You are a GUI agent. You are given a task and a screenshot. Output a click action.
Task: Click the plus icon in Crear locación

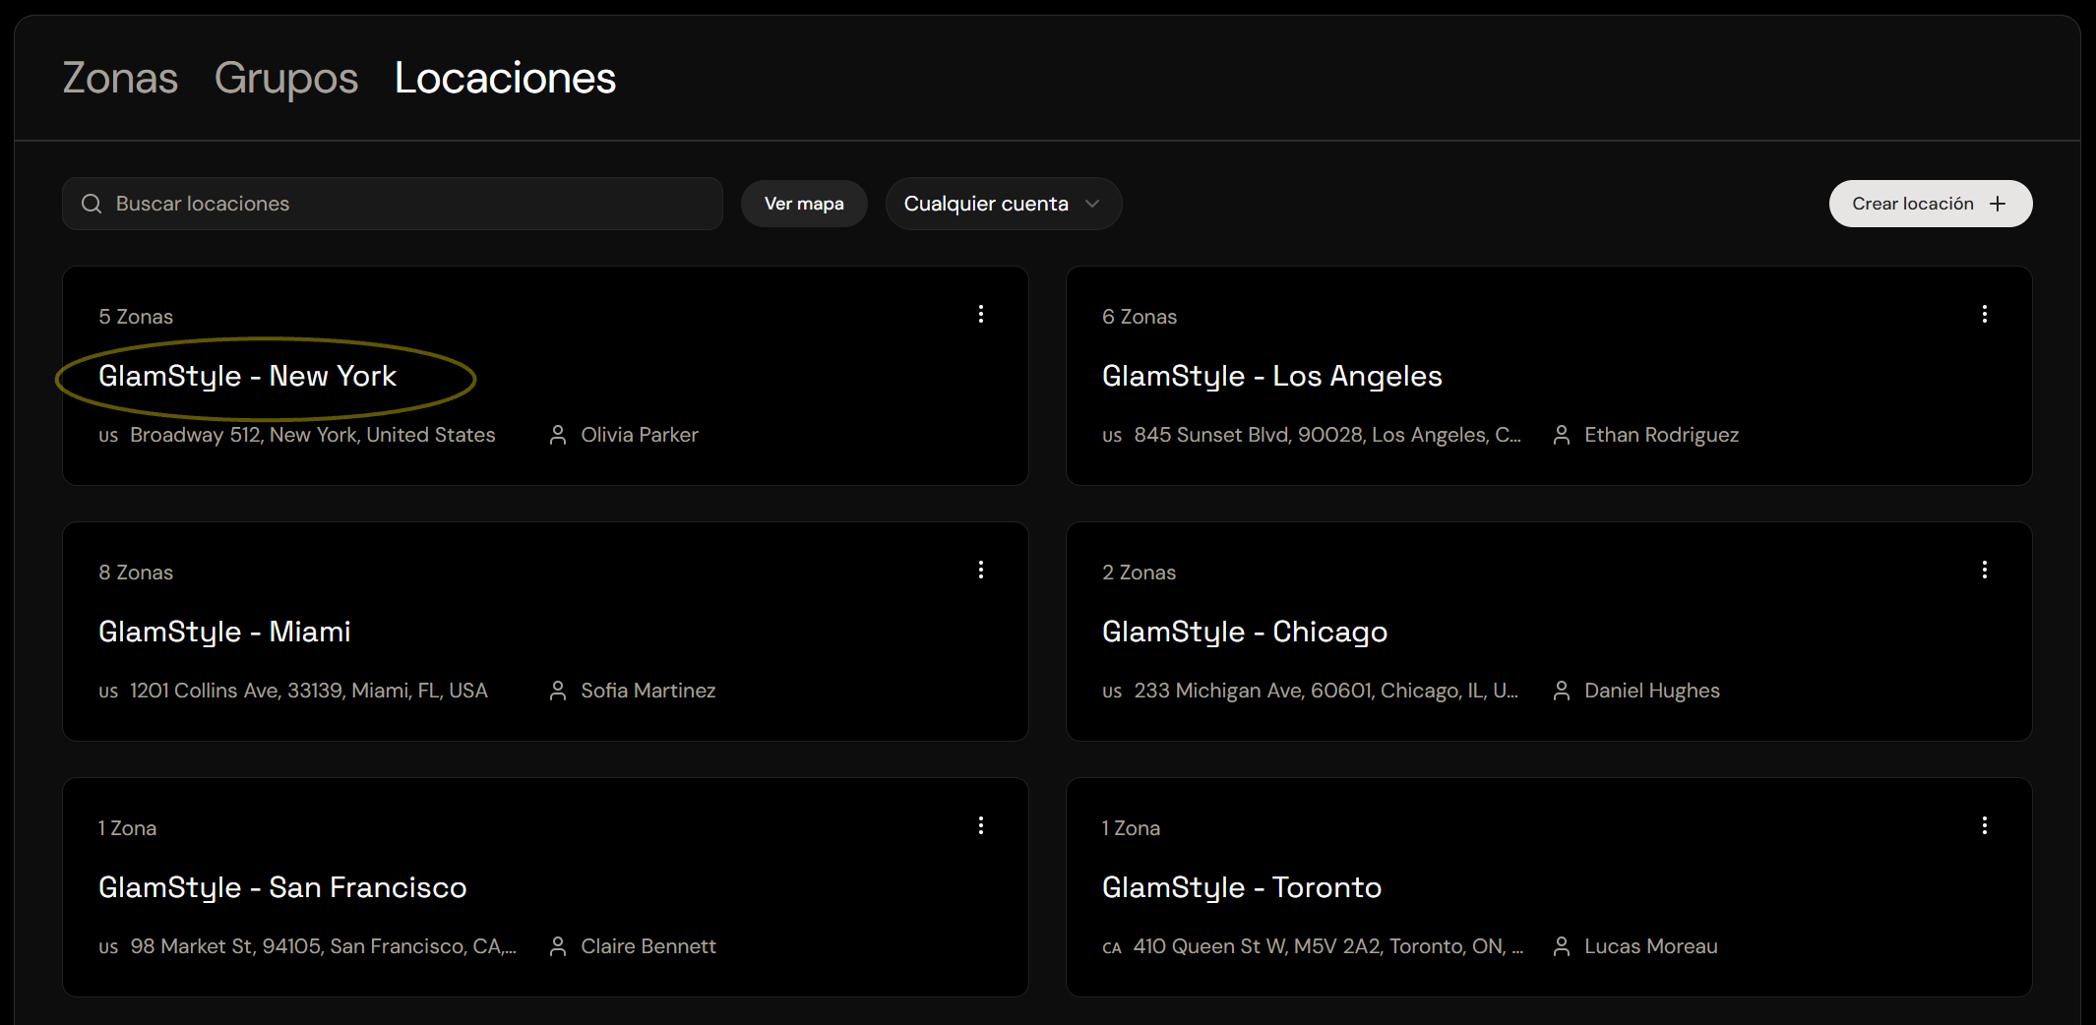tap(1998, 204)
